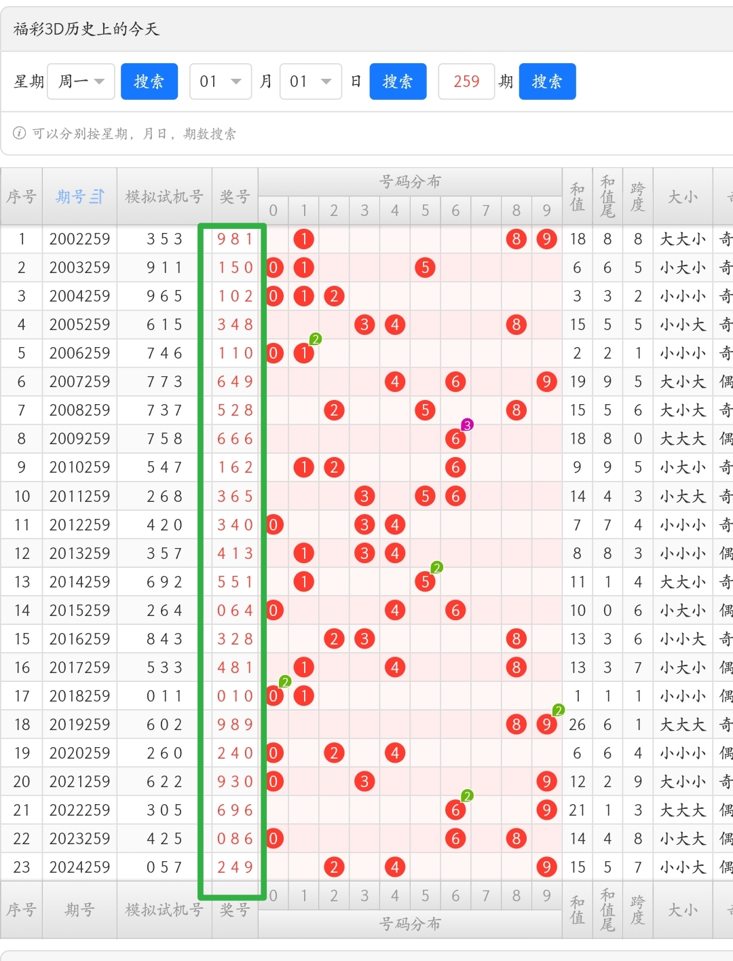
Task: Click issue number 2024259
Action: (79, 867)
